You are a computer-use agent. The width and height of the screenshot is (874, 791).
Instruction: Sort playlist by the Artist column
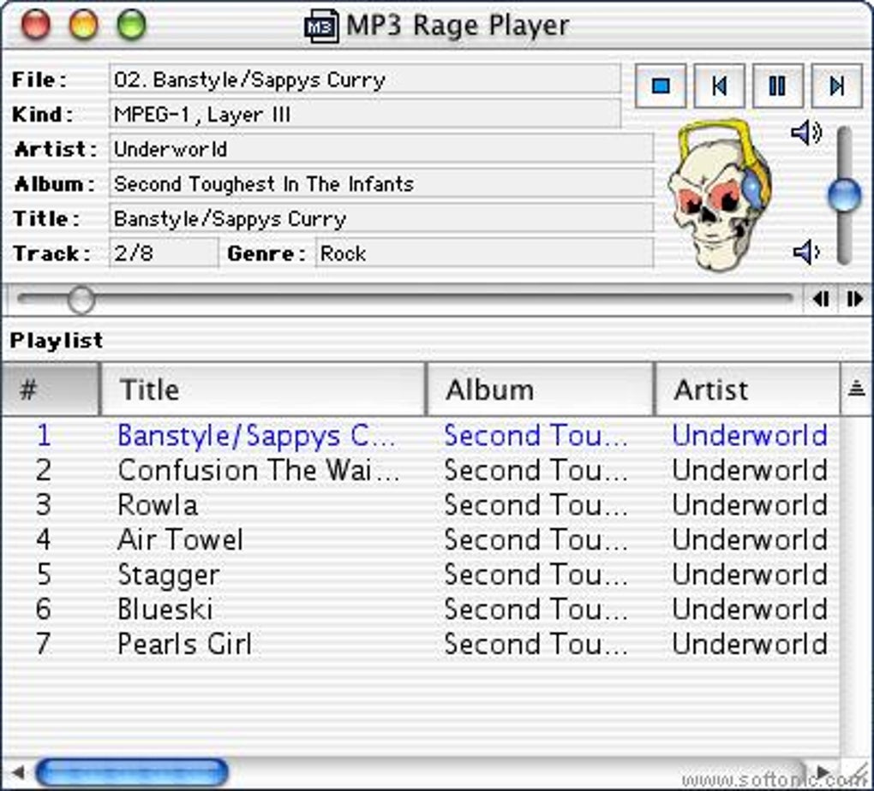(747, 389)
